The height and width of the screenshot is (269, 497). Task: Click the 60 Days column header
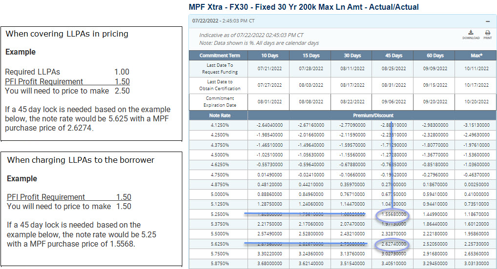pos(435,56)
